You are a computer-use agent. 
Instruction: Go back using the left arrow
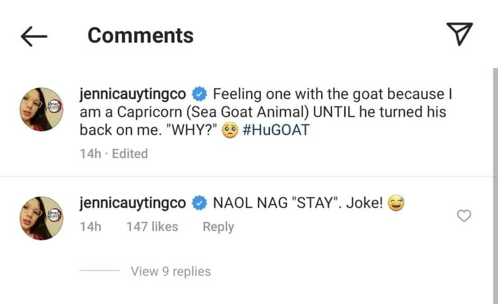click(34, 36)
